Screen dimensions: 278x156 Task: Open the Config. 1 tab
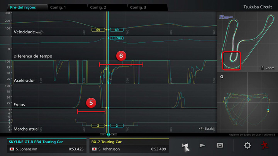pyautogui.click(x=58, y=7)
